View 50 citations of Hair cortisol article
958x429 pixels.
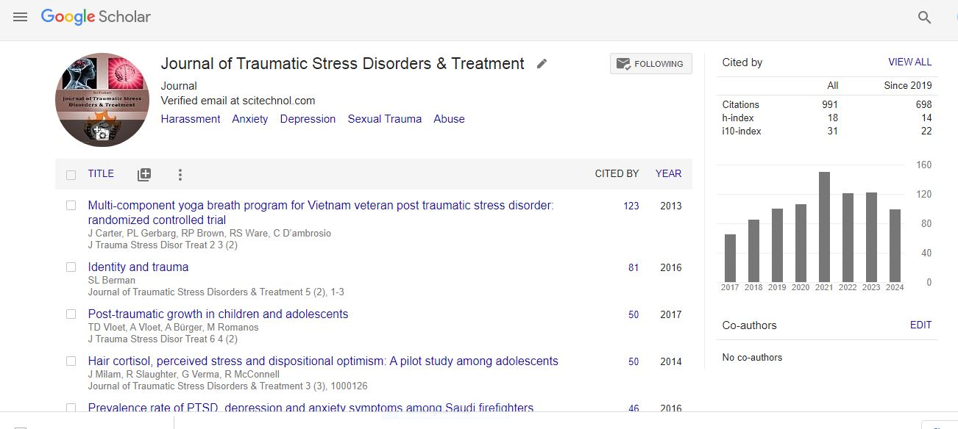pos(634,362)
